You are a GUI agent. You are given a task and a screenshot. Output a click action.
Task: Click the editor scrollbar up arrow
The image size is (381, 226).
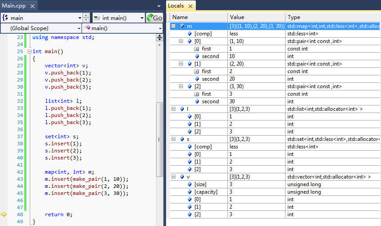[x=159, y=45]
